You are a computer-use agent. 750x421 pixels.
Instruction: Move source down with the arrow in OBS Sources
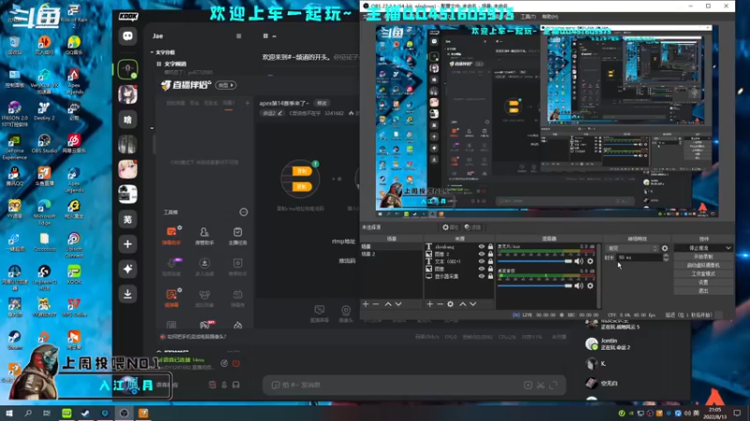point(473,304)
